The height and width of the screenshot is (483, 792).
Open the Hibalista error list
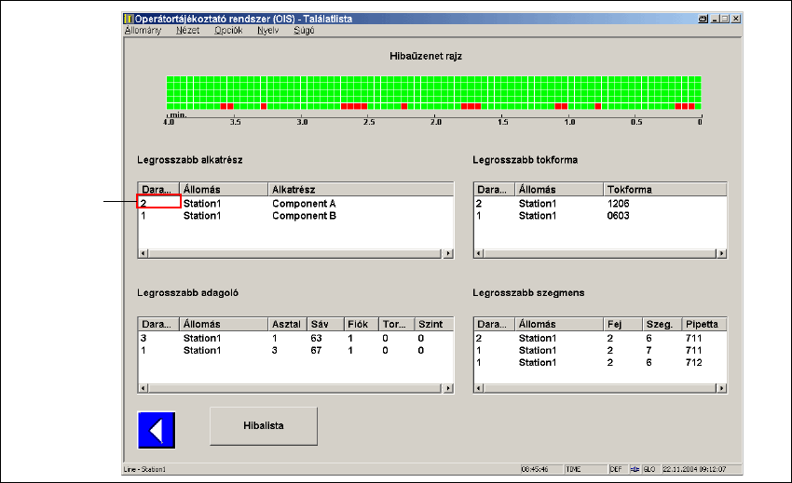point(264,425)
